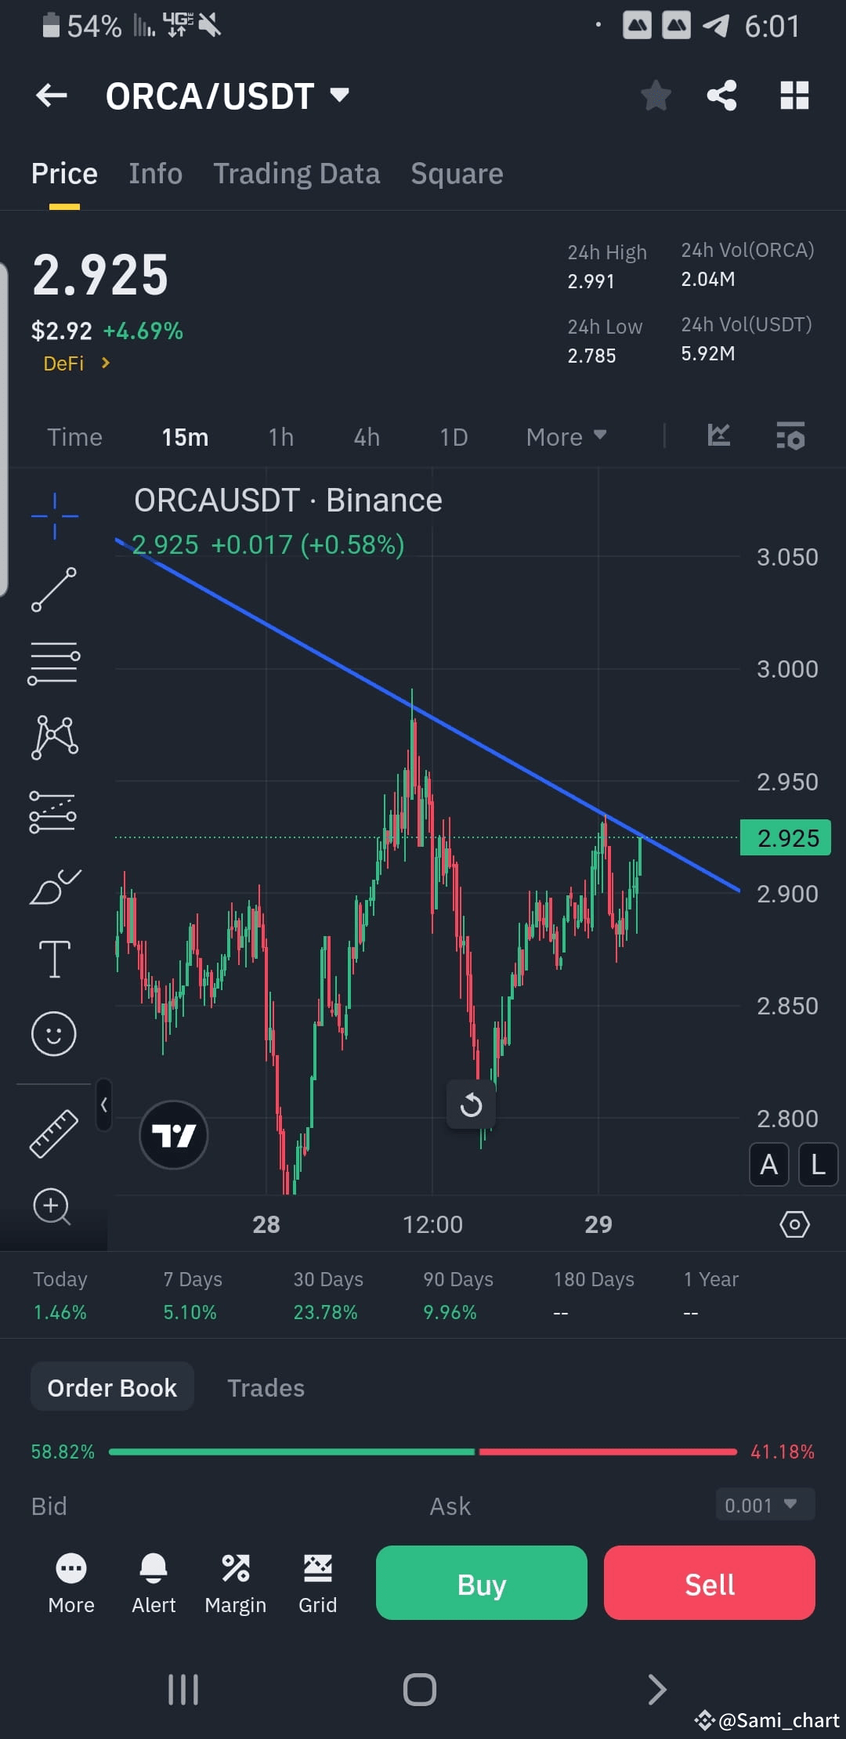The image size is (846, 1739).
Task: Select the 1h interval
Action: point(280,437)
